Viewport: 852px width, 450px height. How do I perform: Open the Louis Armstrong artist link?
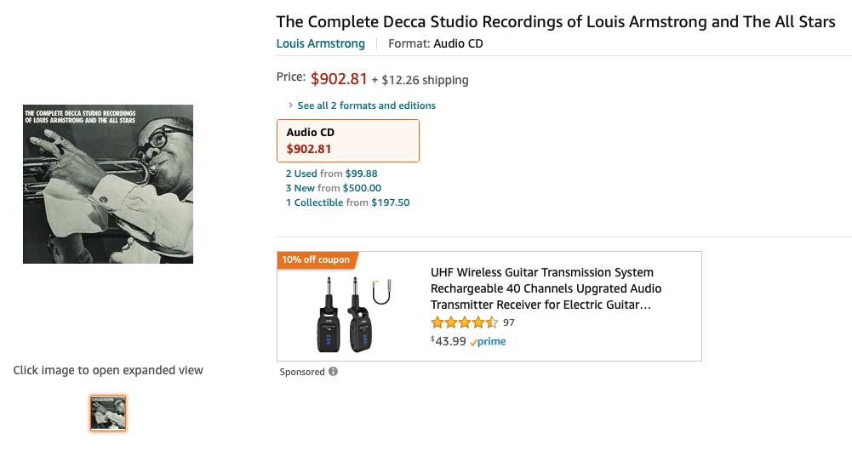(x=321, y=43)
